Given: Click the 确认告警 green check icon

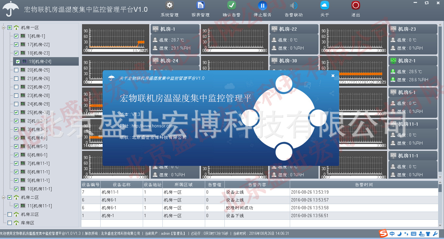Looking at the screenshot, I should 231,5.
